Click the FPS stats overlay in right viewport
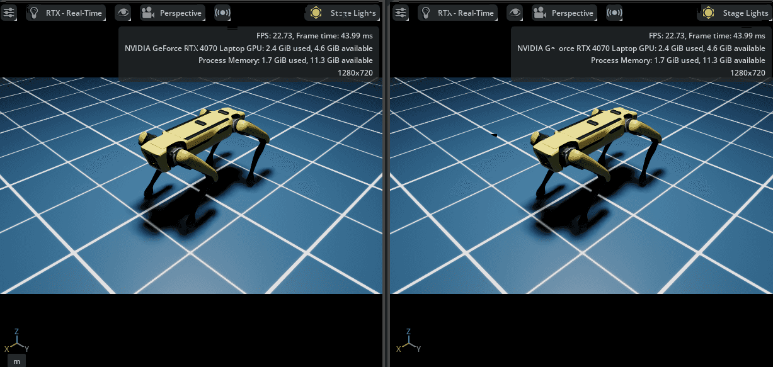Screen dimensions: 773x367 pyautogui.click(x=639, y=54)
